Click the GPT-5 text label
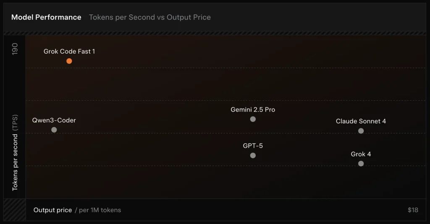 253,146
